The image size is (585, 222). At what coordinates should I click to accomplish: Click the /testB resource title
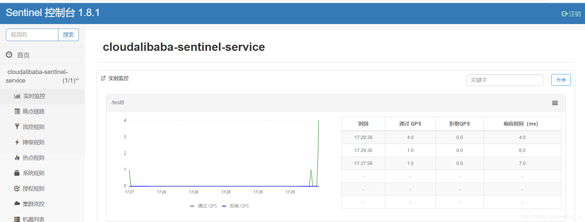click(x=118, y=102)
